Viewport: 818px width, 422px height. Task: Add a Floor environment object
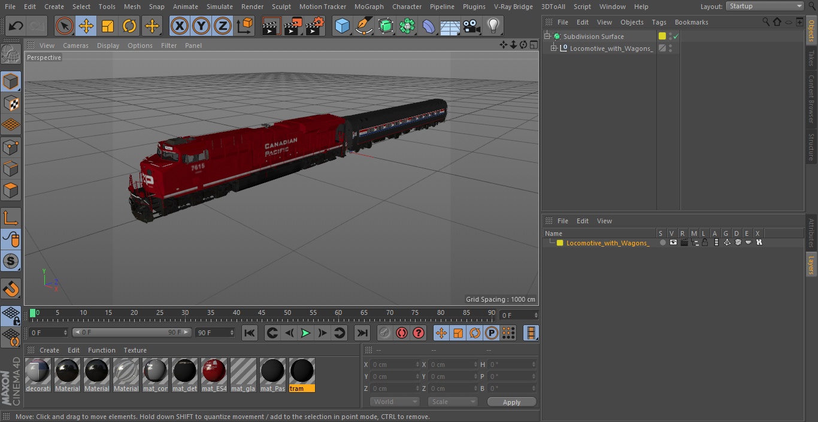point(450,26)
